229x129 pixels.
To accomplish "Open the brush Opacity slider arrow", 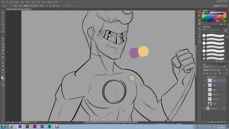I will coord(50,6).
